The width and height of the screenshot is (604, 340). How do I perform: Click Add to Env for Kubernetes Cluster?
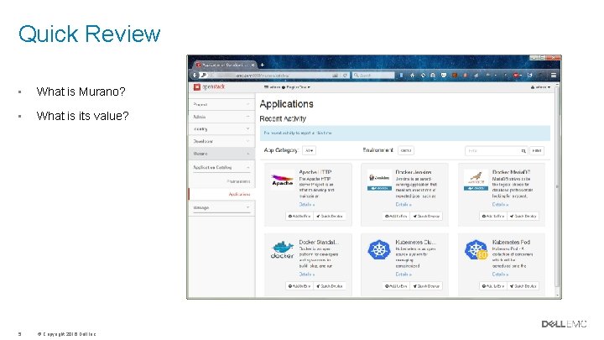[396, 286]
